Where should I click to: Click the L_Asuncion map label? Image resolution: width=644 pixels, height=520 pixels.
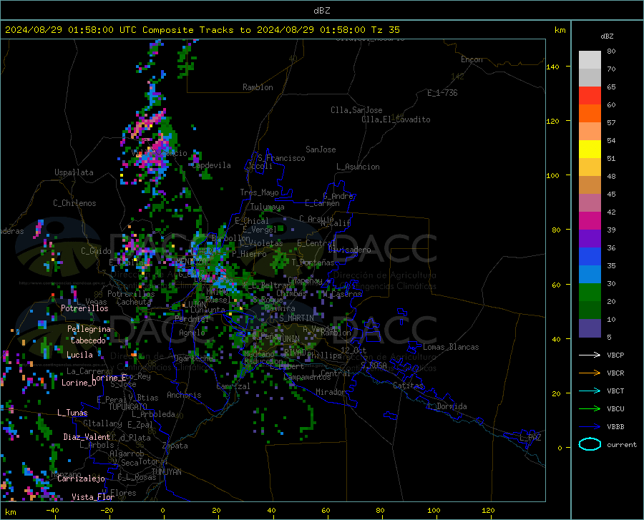[358, 167]
